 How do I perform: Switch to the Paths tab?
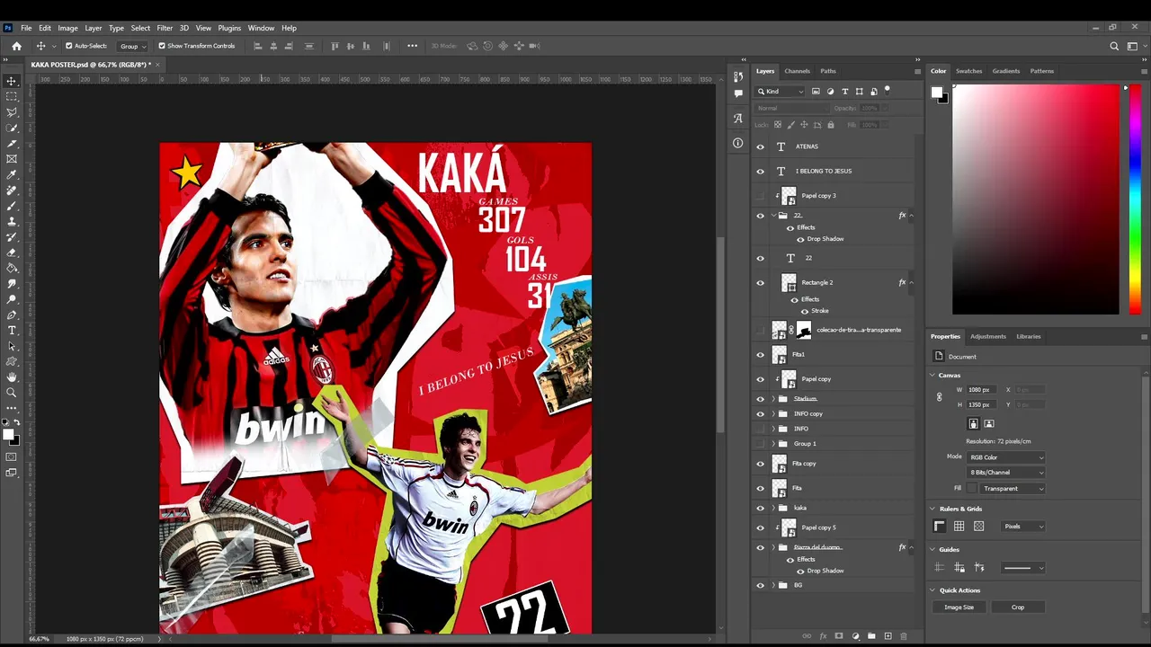tap(828, 71)
